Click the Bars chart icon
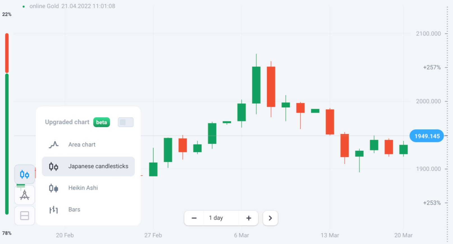The image size is (453, 244). pyautogui.click(x=54, y=210)
